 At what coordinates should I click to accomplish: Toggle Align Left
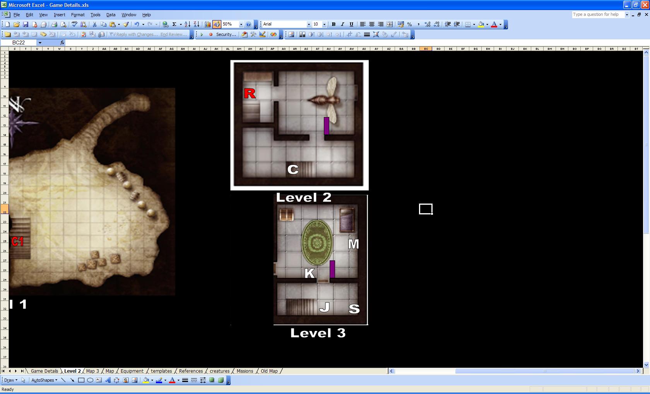pos(363,24)
